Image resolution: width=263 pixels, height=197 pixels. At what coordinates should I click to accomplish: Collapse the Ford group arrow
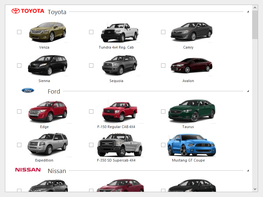pyautogui.click(x=248, y=91)
